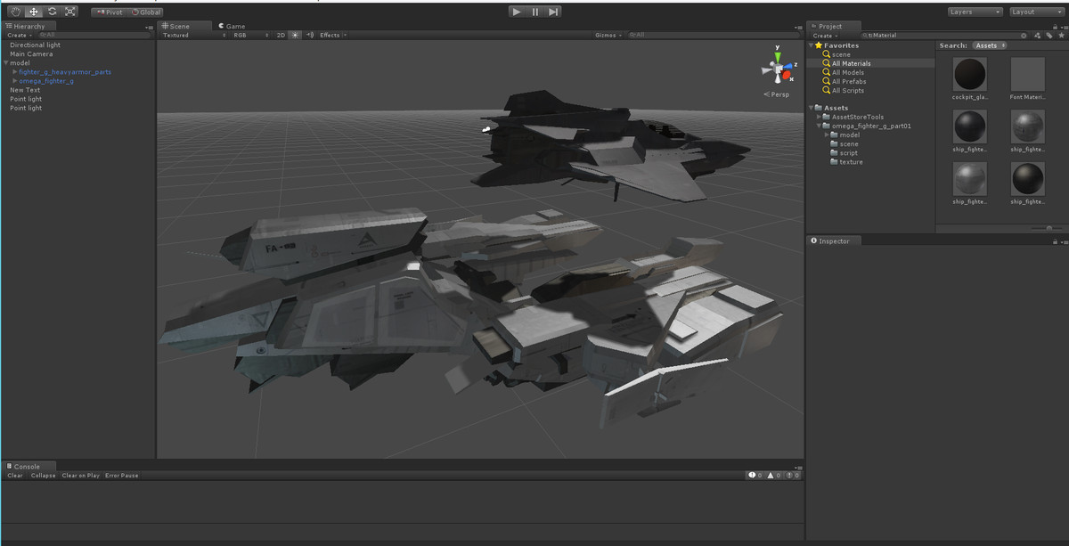The height and width of the screenshot is (546, 1069).
Task: Toggle scene lighting with the sun icon
Action: pyautogui.click(x=295, y=35)
